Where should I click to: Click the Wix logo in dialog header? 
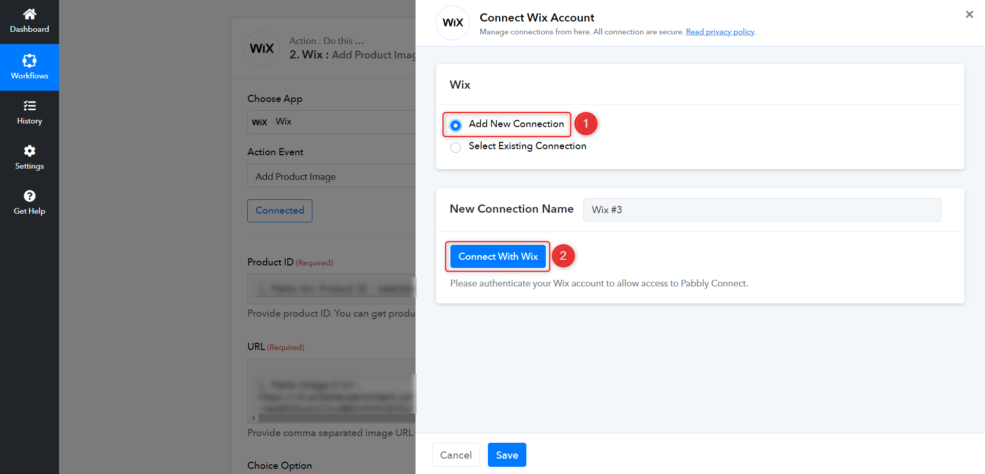[452, 23]
